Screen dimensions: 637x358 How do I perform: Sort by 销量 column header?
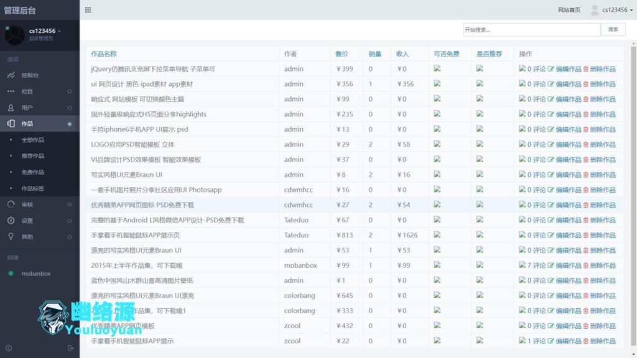point(374,53)
